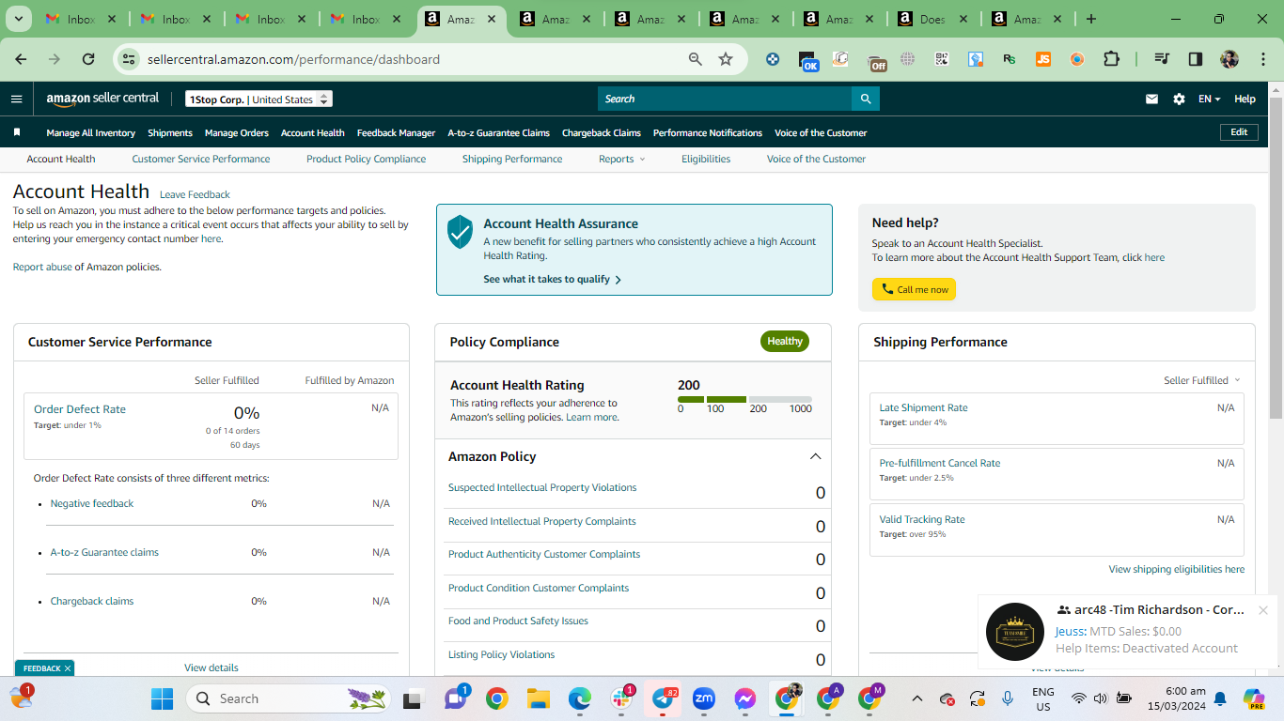Open Suspected Intellectual Property Violations
The image size is (1284, 721).
pyautogui.click(x=542, y=487)
